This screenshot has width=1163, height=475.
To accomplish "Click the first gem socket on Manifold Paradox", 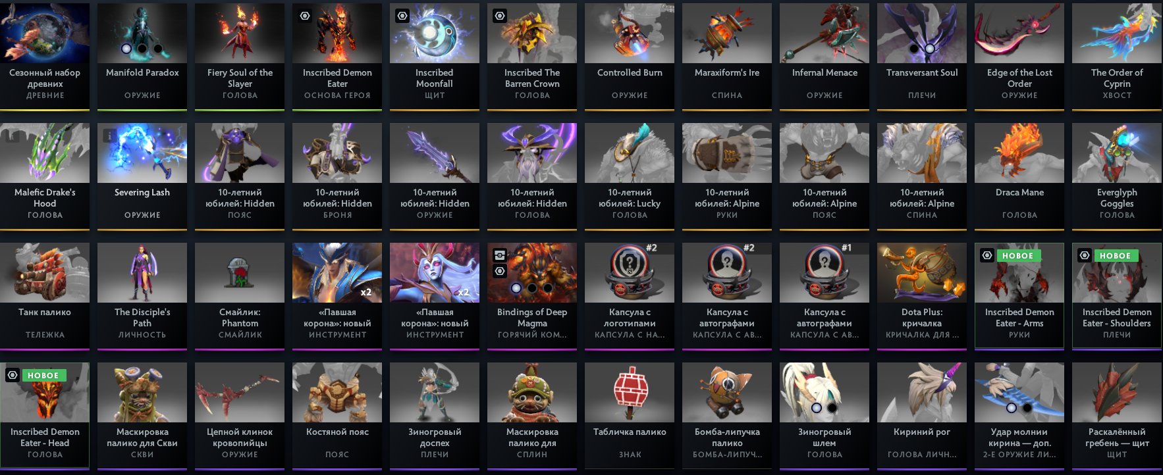I will (126, 49).
